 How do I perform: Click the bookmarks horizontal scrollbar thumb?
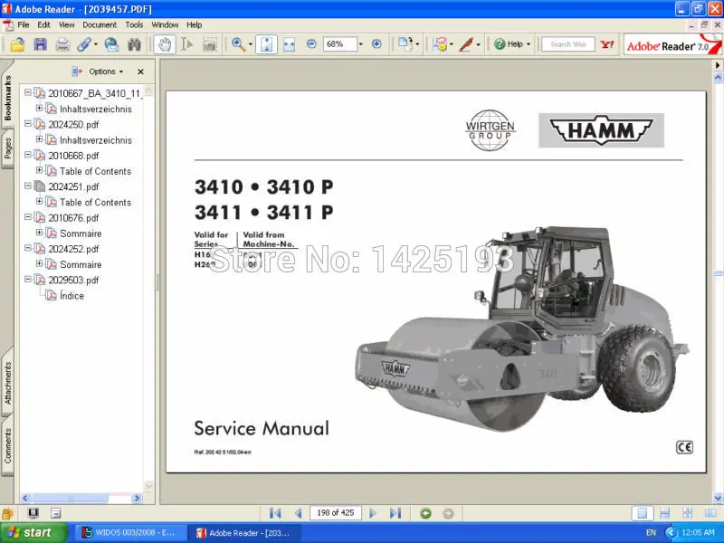click(71, 499)
